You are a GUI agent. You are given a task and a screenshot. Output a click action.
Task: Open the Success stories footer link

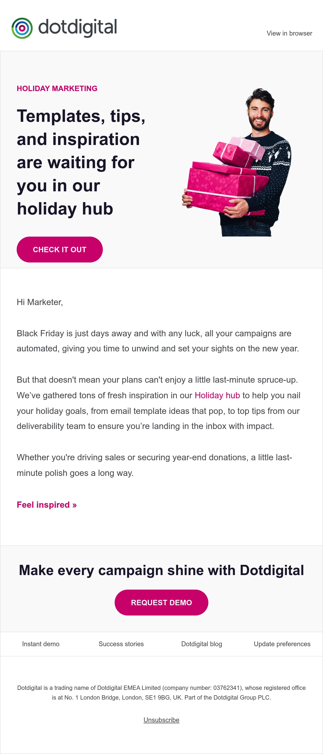point(121,644)
